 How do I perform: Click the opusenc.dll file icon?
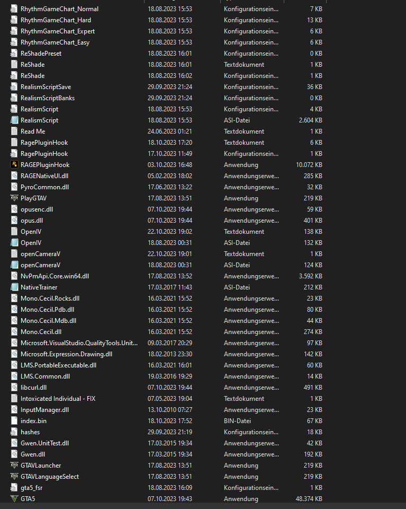tap(14, 209)
